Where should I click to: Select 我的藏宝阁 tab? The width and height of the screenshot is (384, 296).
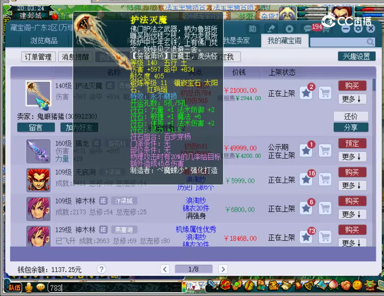(x=284, y=41)
